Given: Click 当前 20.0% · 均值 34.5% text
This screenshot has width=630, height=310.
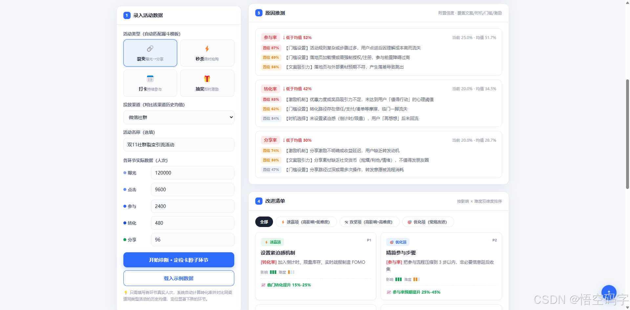Looking at the screenshot, I should click(474, 89).
